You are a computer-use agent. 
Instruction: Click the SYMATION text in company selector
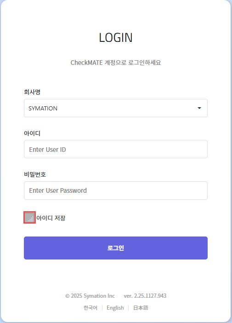(43, 108)
